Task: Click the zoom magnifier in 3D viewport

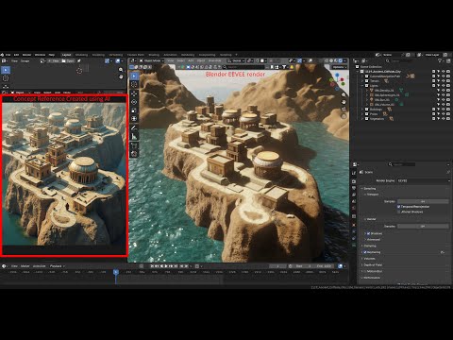Action: pos(344,94)
